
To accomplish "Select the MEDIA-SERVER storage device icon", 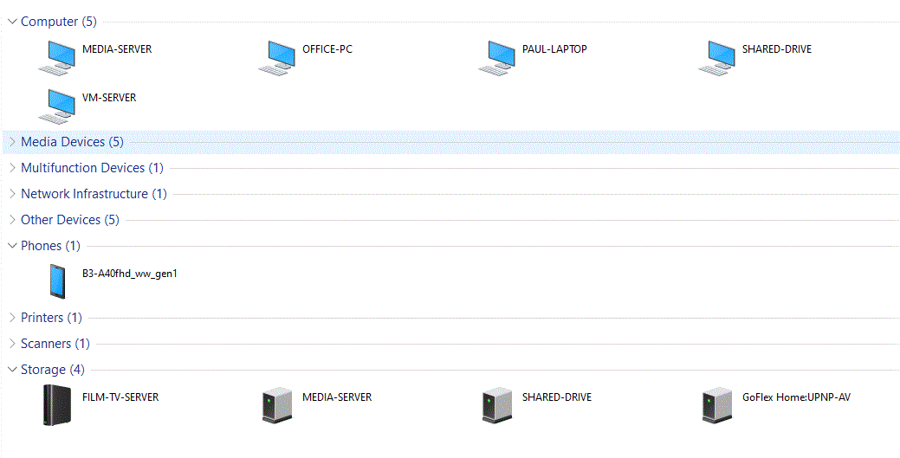I will click(277, 405).
